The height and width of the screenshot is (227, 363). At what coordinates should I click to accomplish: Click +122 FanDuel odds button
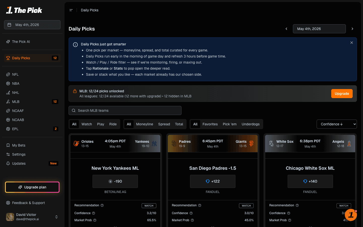213,181
